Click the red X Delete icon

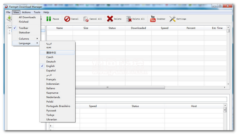point(110,19)
